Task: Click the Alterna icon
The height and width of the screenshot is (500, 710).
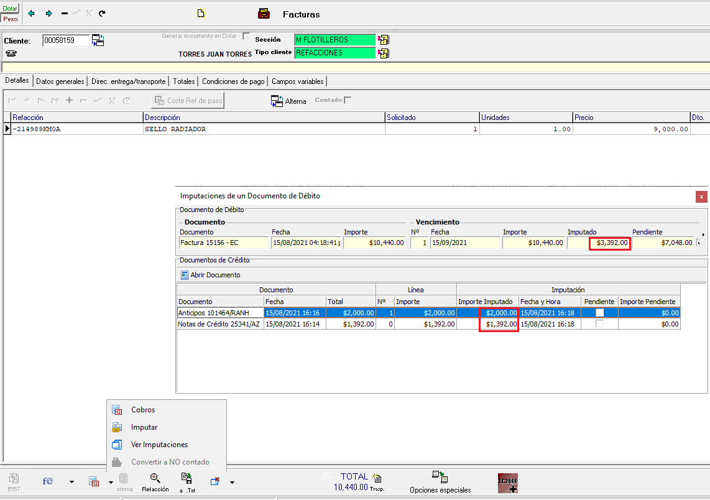Action: point(277,101)
